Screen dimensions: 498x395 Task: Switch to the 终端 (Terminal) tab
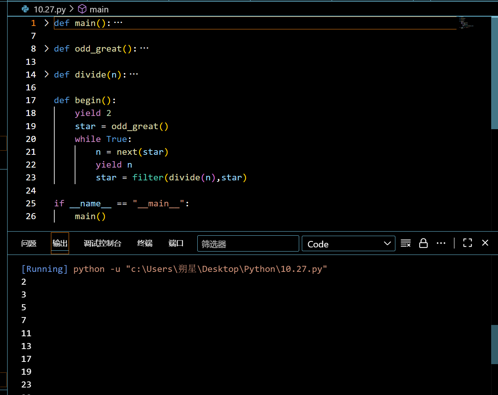pos(145,244)
